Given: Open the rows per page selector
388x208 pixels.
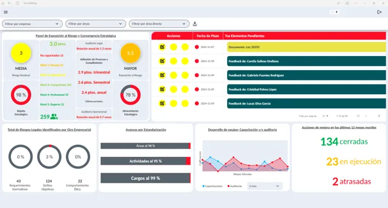Looking at the screenshot, I should point(325,116).
